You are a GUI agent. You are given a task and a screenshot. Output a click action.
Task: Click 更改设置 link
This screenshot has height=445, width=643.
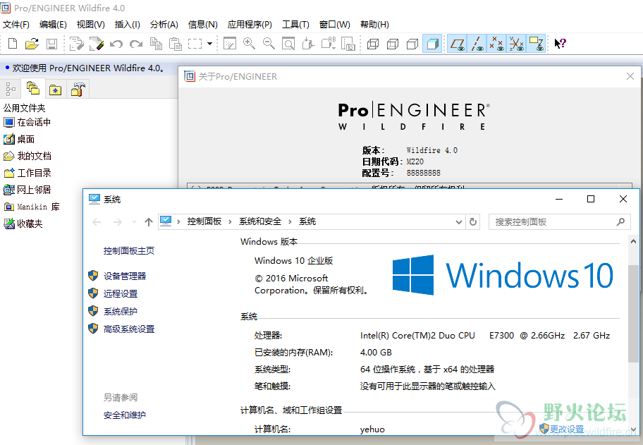click(x=566, y=429)
